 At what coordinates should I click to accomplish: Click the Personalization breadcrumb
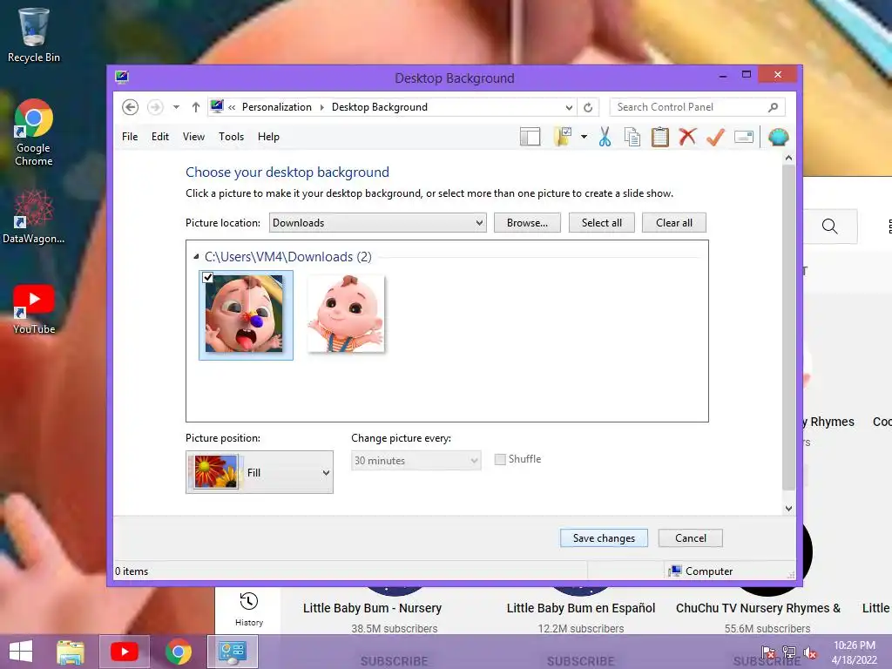click(x=277, y=107)
